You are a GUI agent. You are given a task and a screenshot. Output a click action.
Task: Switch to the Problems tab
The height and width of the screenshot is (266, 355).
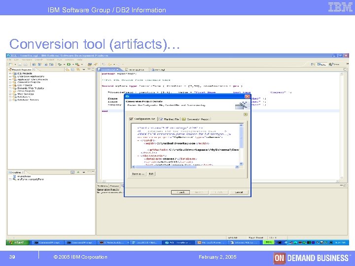[103, 186]
